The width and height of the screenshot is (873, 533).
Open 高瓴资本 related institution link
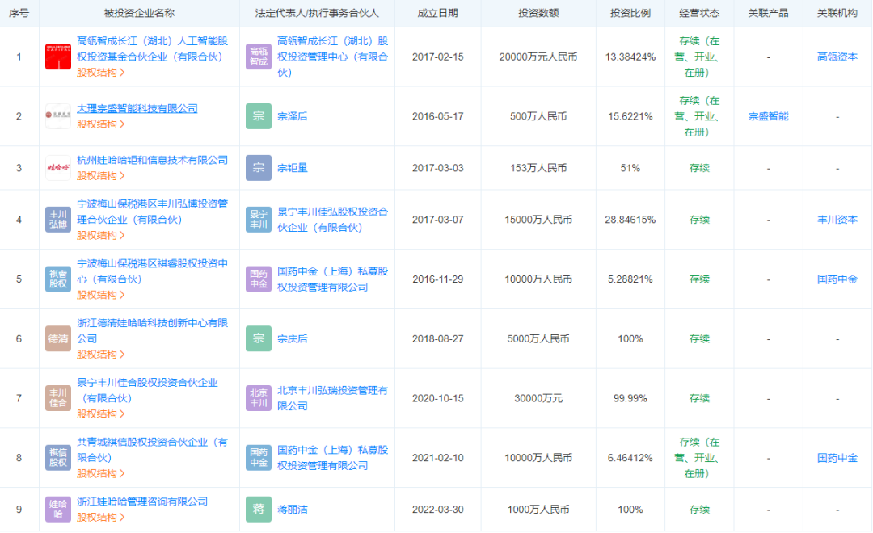click(x=837, y=57)
